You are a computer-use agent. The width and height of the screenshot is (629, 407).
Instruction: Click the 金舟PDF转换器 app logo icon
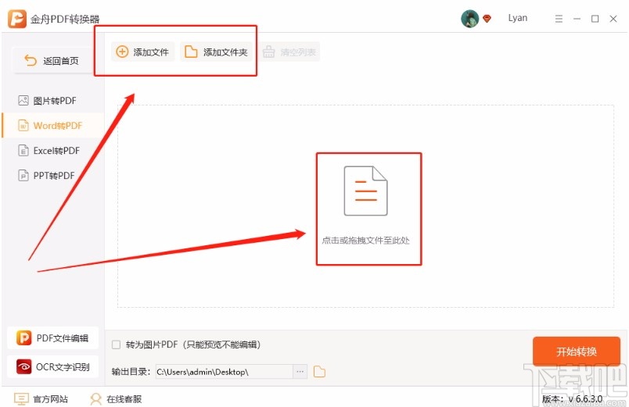(17, 19)
